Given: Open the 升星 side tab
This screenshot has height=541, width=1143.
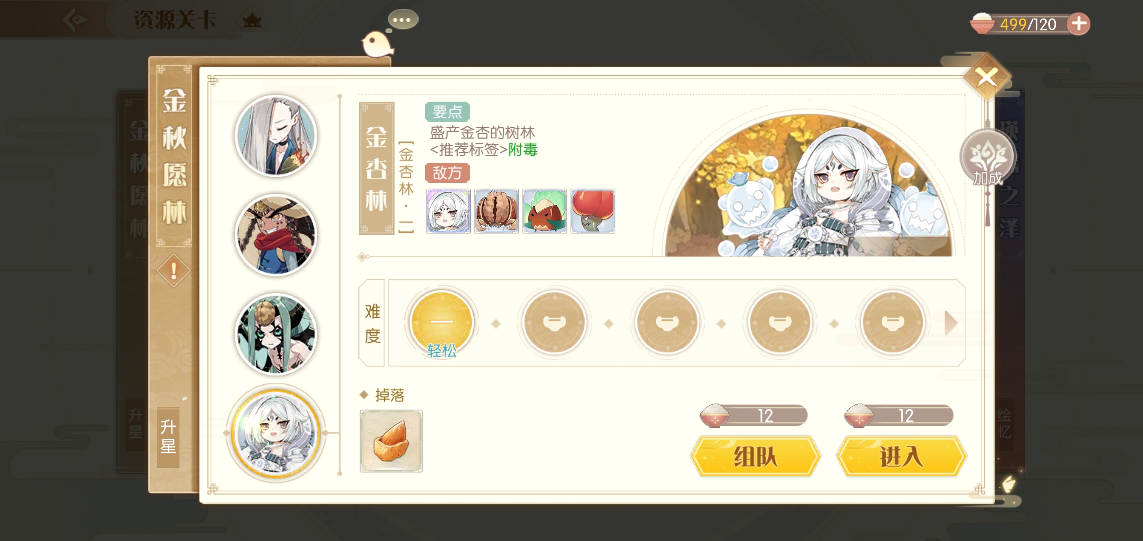Looking at the screenshot, I should [168, 437].
